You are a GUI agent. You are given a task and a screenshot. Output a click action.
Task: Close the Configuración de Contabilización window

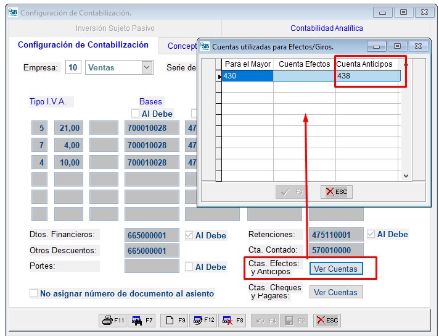(x=424, y=12)
